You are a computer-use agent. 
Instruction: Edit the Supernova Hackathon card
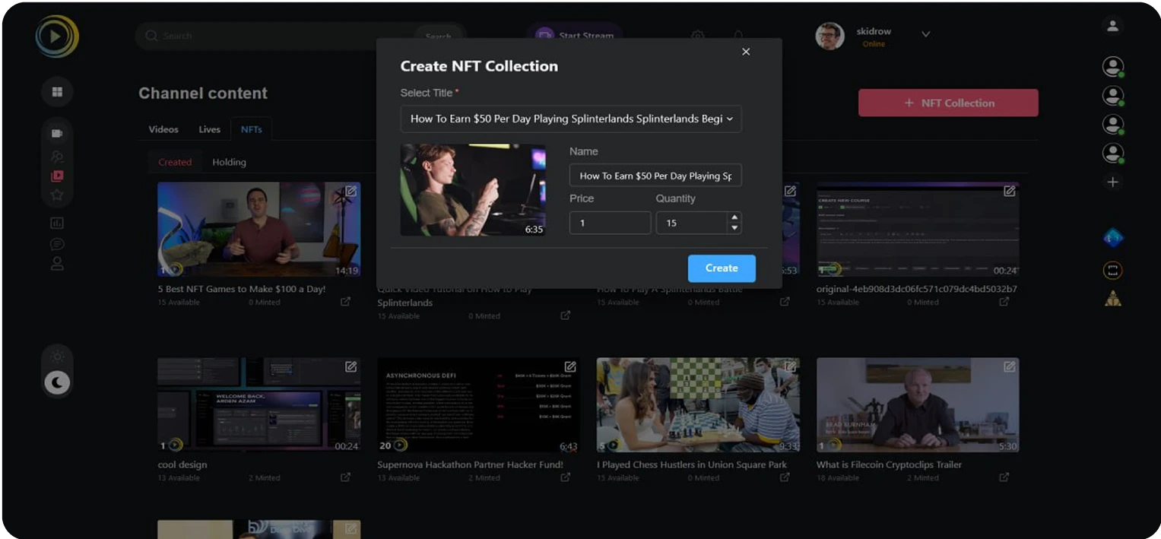coord(569,366)
